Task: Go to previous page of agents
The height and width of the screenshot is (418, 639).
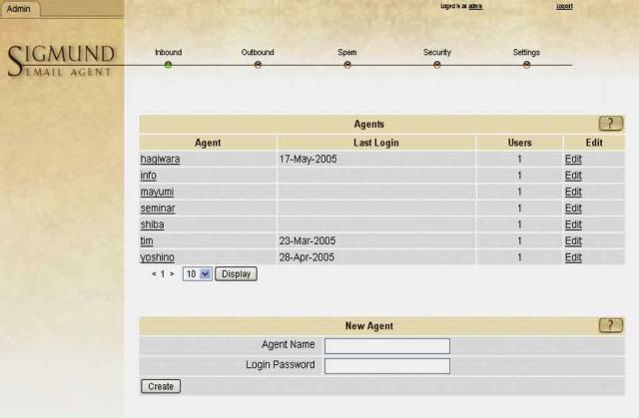Action: tap(154, 274)
